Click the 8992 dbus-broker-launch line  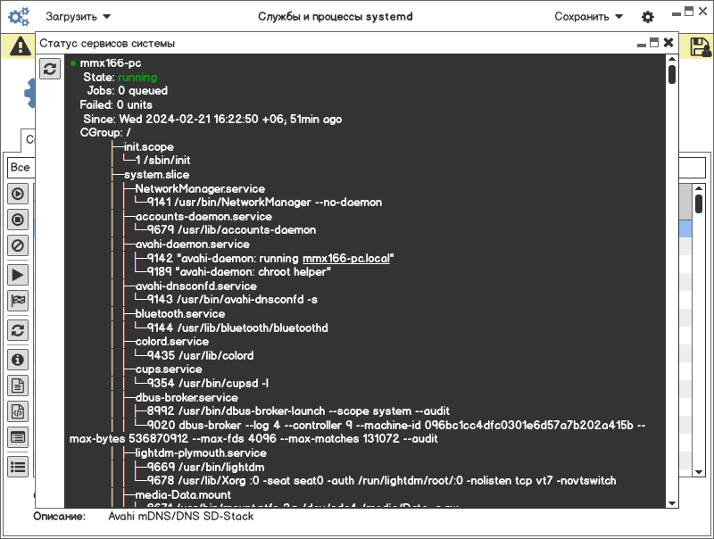point(298,411)
